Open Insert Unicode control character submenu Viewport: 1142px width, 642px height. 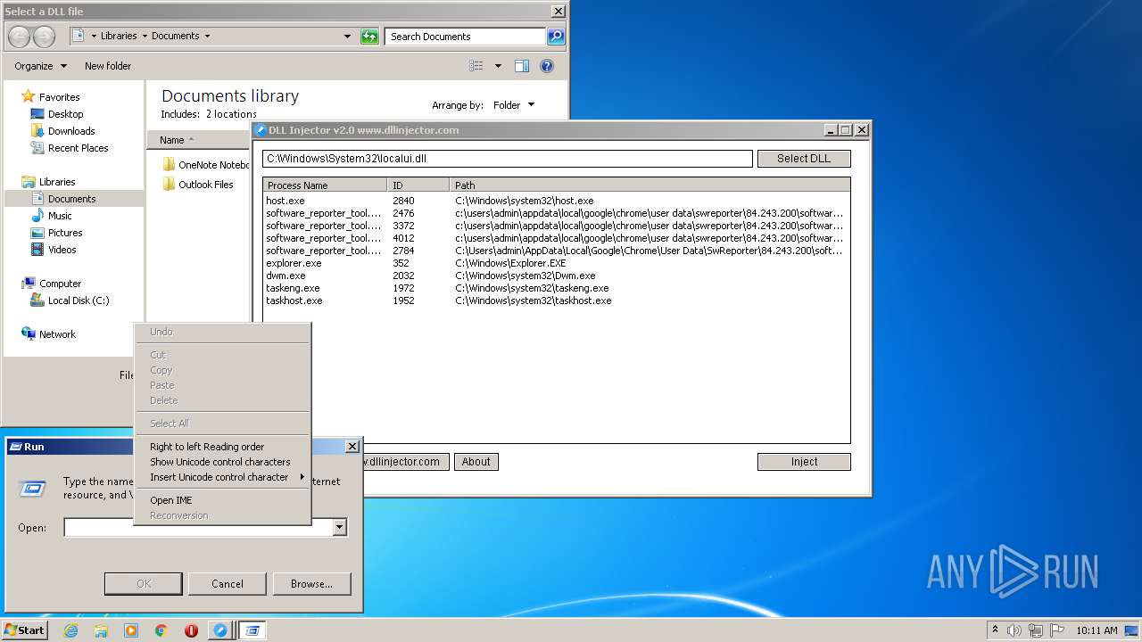tap(223, 477)
